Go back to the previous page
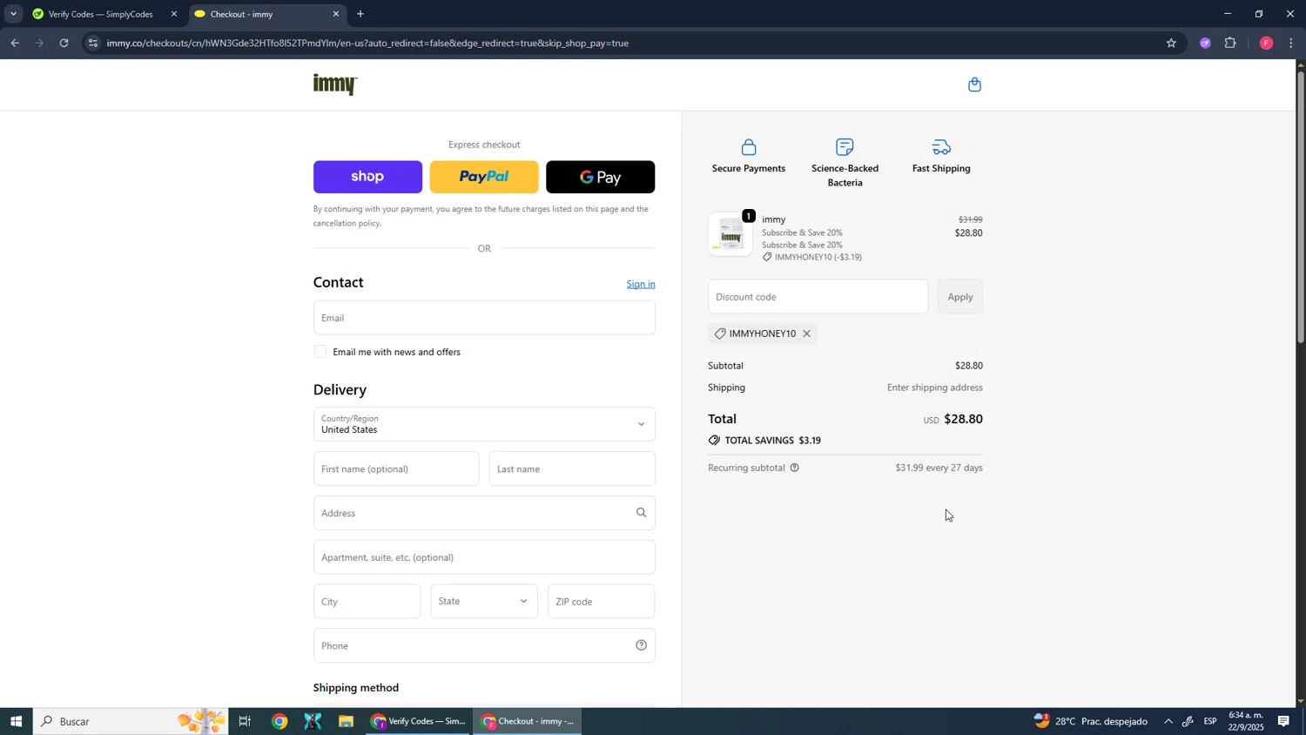The image size is (1306, 735). [15, 43]
